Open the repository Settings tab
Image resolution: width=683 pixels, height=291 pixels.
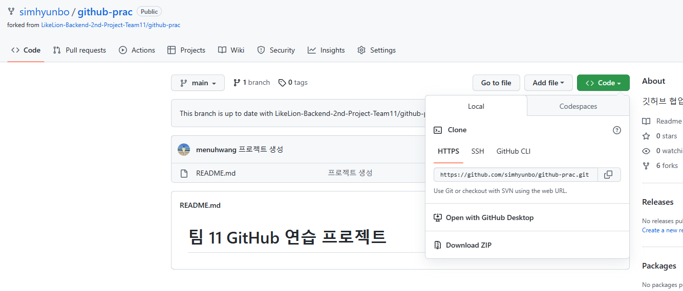click(376, 50)
